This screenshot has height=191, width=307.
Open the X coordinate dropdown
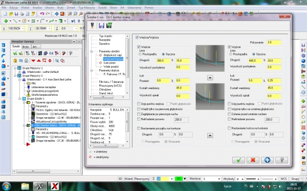tap(23, 29)
